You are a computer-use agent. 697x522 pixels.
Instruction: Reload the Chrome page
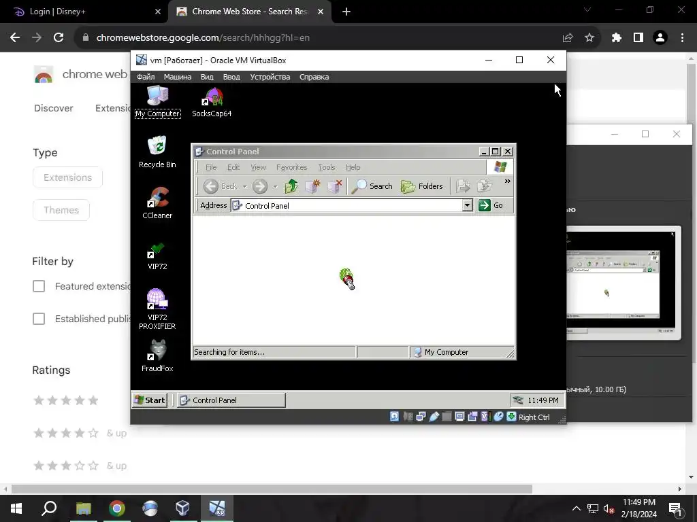(59, 38)
